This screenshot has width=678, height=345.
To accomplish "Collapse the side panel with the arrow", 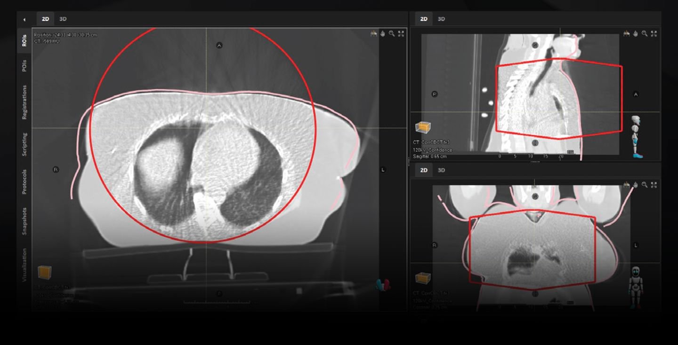I will coord(24,20).
